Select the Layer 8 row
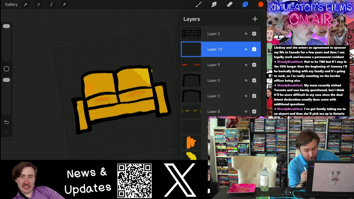The height and width of the screenshot is (199, 354). 221,111
